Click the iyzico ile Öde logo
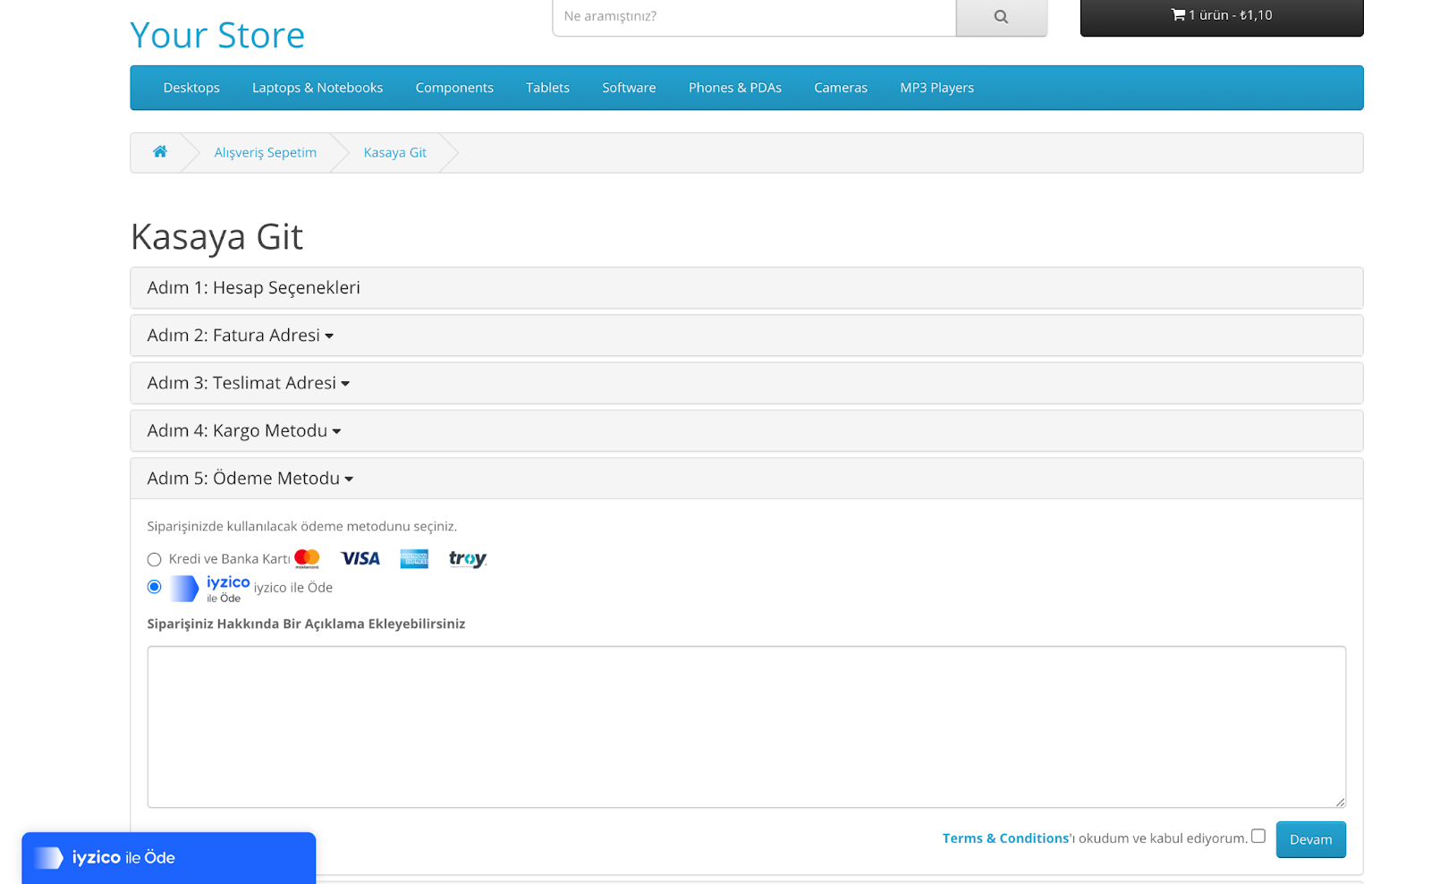Screen dimensions: 1431x884 click(x=210, y=589)
